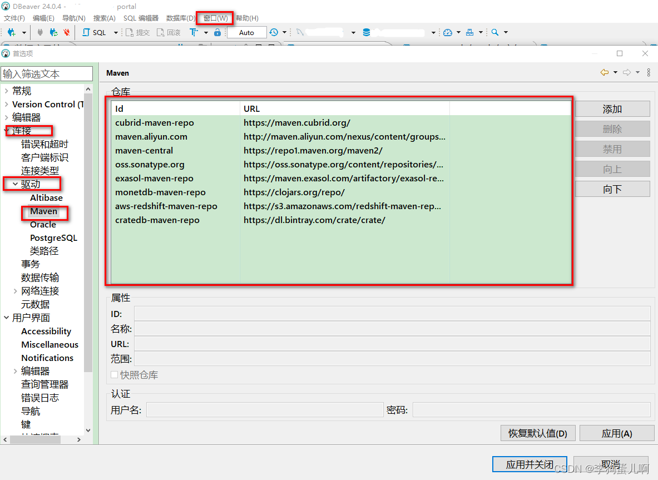Open the 导航(N) menu
Image resolution: width=658 pixels, height=480 pixels.
pyautogui.click(x=74, y=18)
